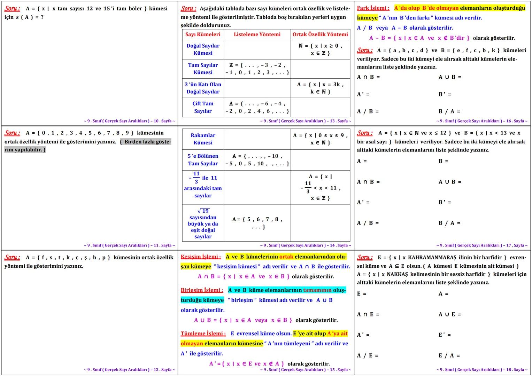Click the "Rakamlar Kümesi" table cell
This screenshot has height=376, width=532.
pos(203,139)
